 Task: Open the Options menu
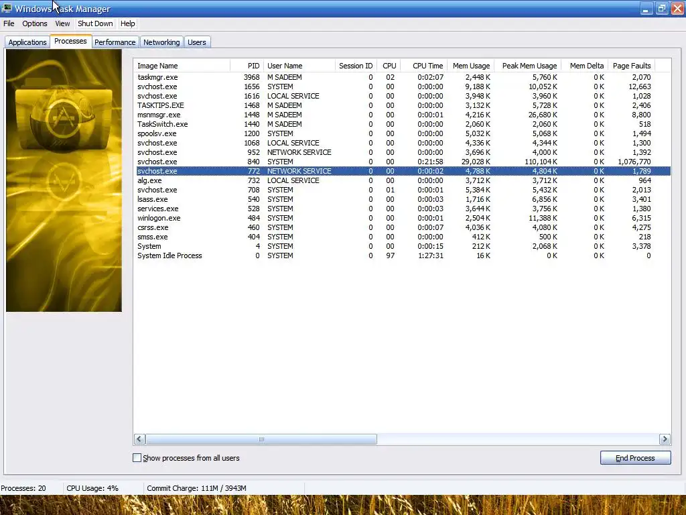point(35,23)
